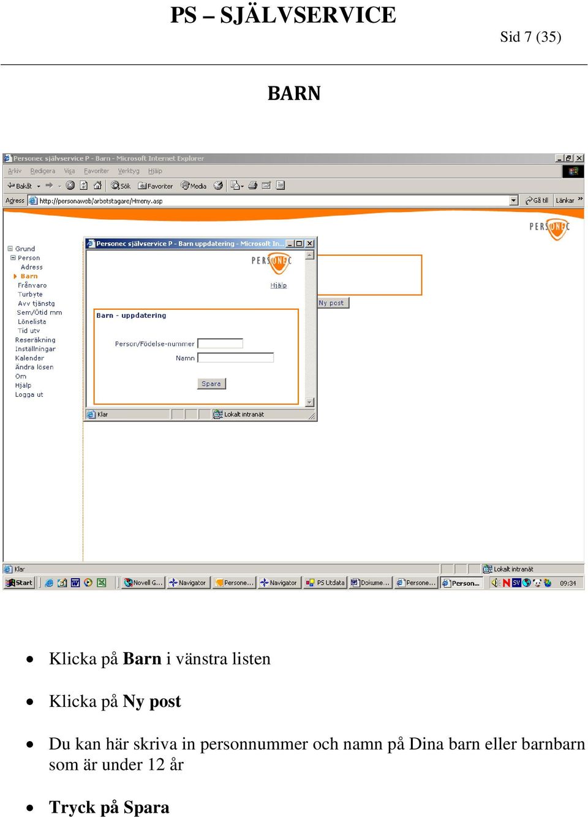Open Inställningar in the left list
Image resolution: width=588 pixels, height=817 pixels.
pos(36,349)
